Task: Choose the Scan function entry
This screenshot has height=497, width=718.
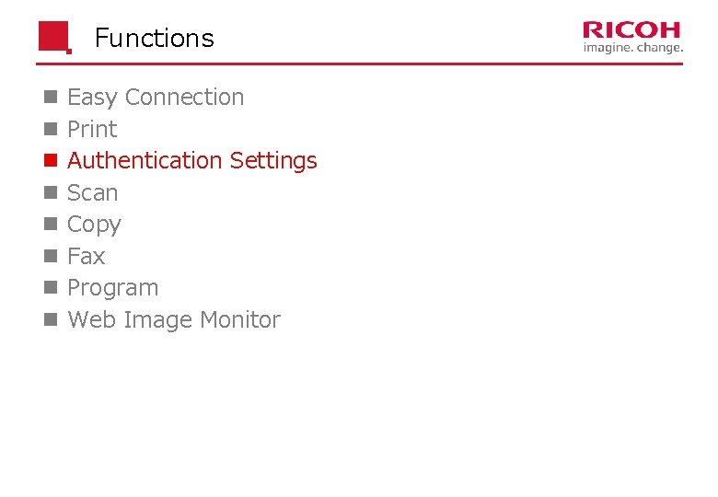Action: 92,192
